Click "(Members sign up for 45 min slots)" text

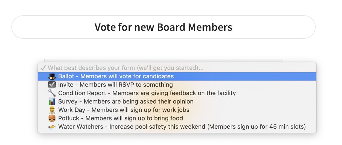point(256,127)
